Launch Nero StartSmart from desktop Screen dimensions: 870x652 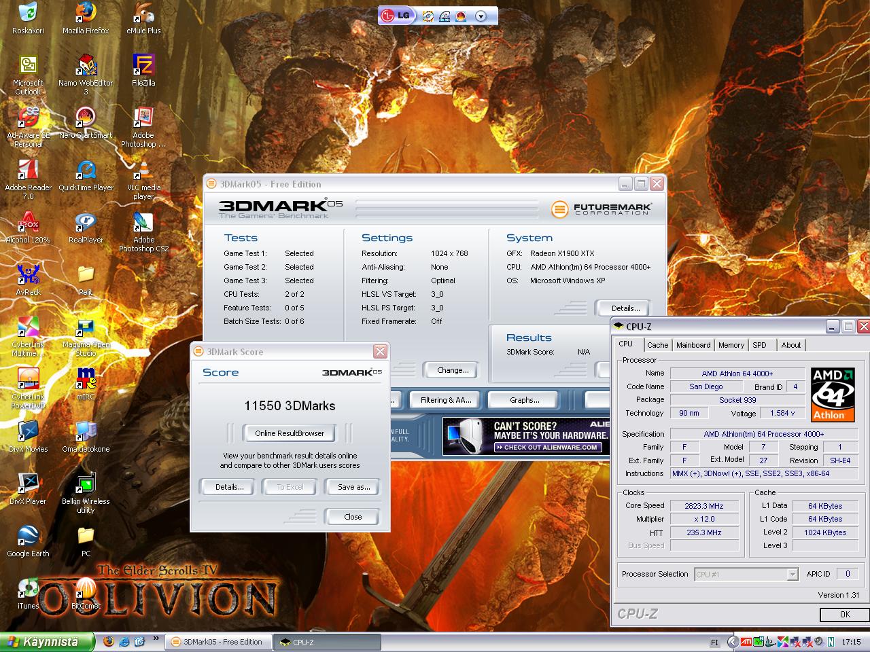tap(86, 123)
